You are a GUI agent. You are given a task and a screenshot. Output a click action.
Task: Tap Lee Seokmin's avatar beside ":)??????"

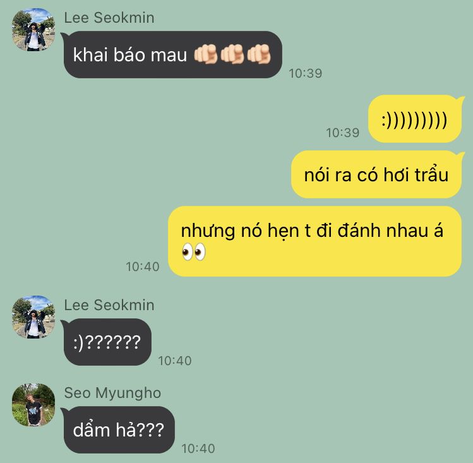click(33, 317)
